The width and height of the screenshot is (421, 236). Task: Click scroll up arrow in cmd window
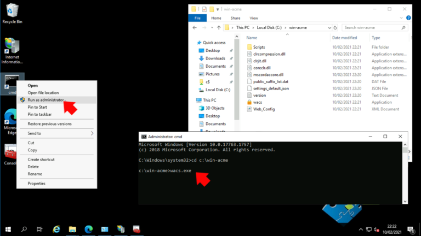tap(405, 144)
